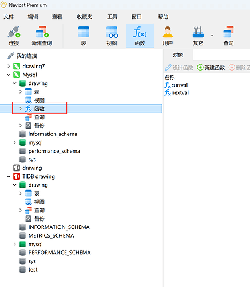Switch to the 对象 (Objects) tab
Screen dimensions: 250x287
(178, 55)
